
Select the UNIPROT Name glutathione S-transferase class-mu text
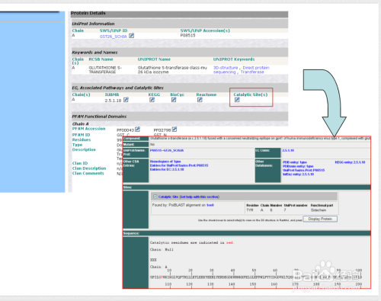(x=172, y=70)
